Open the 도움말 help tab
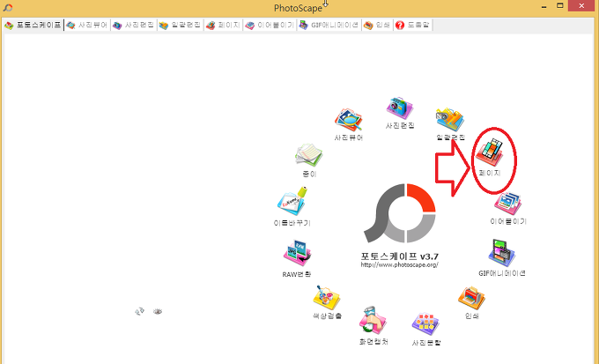This screenshot has width=599, height=364. click(412, 26)
